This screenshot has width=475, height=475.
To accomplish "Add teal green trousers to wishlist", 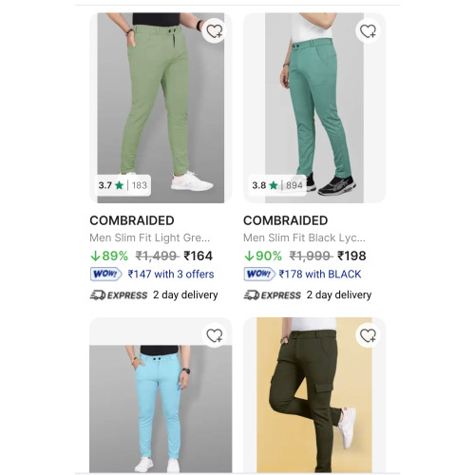I will click(368, 31).
